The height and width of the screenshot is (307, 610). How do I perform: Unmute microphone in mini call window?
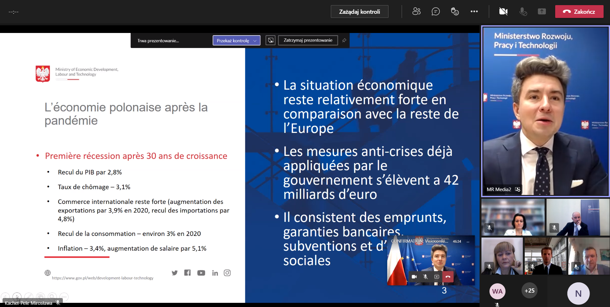click(425, 277)
